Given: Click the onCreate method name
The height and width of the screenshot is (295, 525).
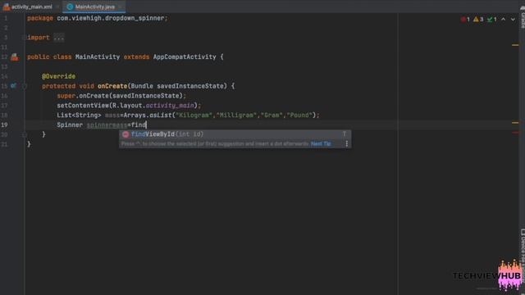Looking at the screenshot, I should 112,86.
